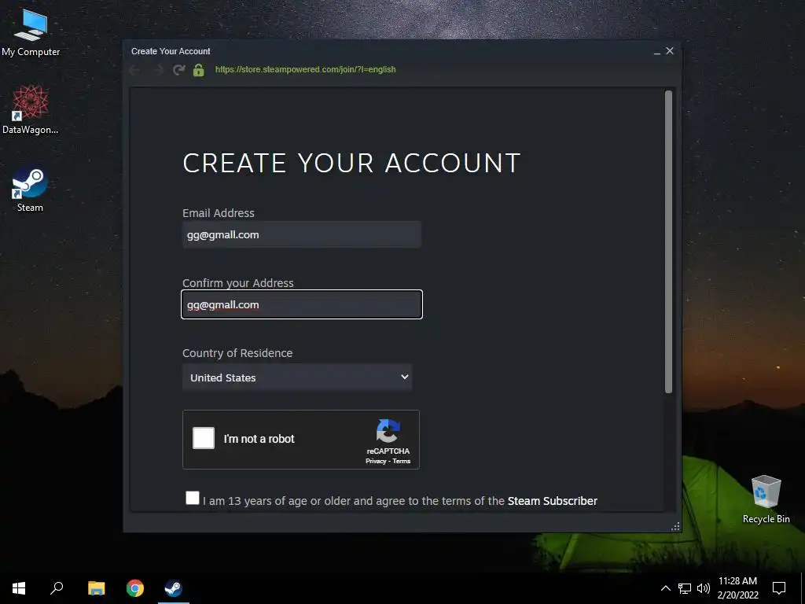Image resolution: width=805 pixels, height=604 pixels.
Task: Open the Windows Start menu
Action: [x=19, y=588]
